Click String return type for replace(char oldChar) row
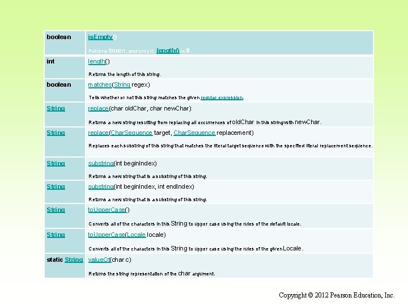The image size is (408, 306). (56, 108)
